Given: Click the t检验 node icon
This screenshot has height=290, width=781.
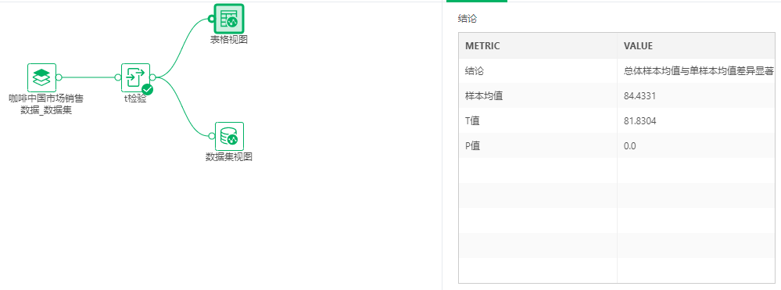Looking at the screenshot, I should 135,77.
